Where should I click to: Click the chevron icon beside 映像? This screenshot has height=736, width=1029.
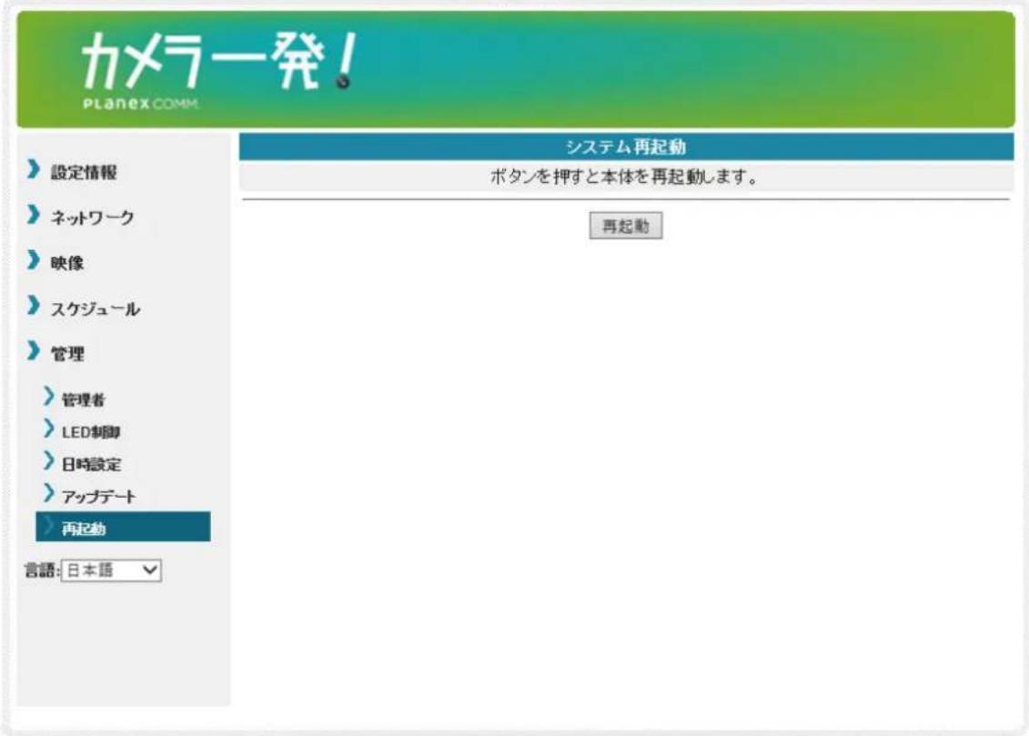pyautogui.click(x=34, y=260)
